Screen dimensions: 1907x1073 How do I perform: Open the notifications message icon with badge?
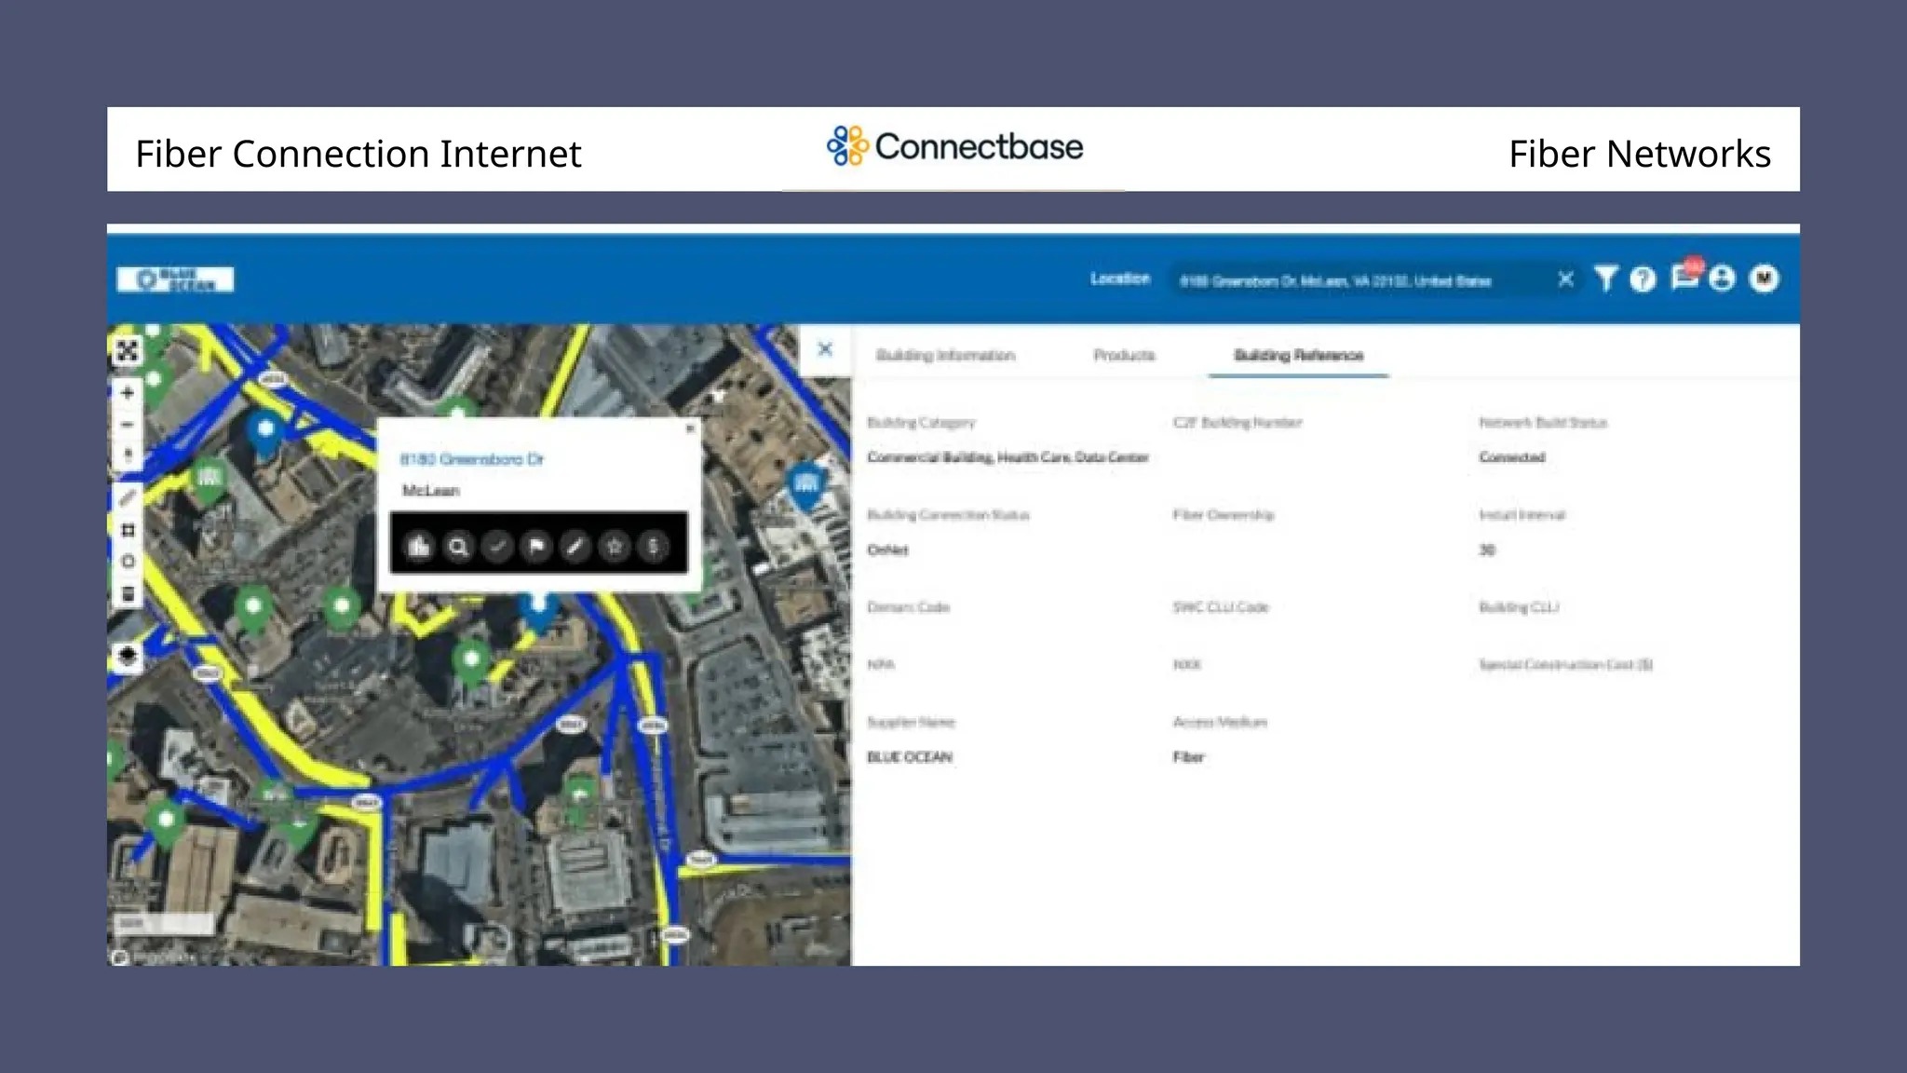1685,276
